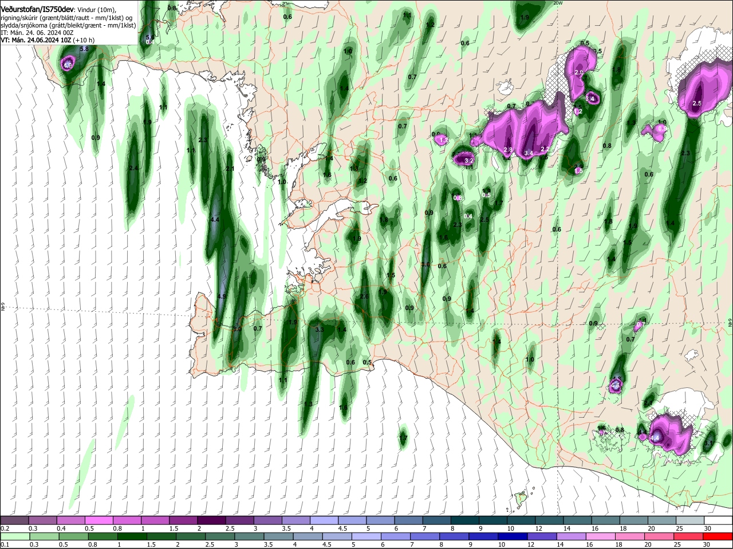Select the medium green 0.5 swatch in lower legend row
Viewport: 733px width, 549px height.
tap(73, 536)
